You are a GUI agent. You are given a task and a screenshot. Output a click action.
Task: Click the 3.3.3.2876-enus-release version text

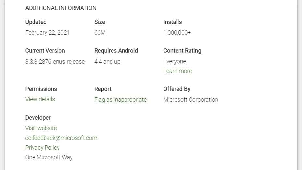click(55, 62)
